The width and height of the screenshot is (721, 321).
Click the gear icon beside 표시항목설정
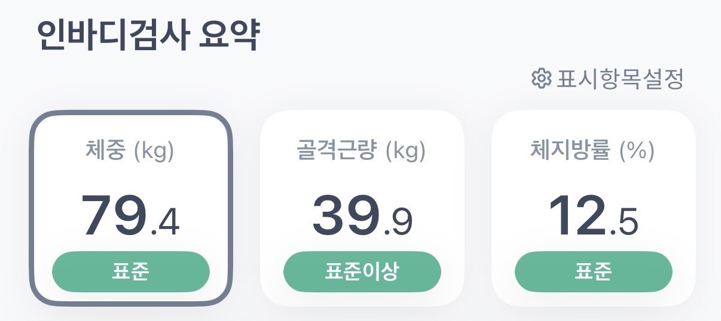540,78
